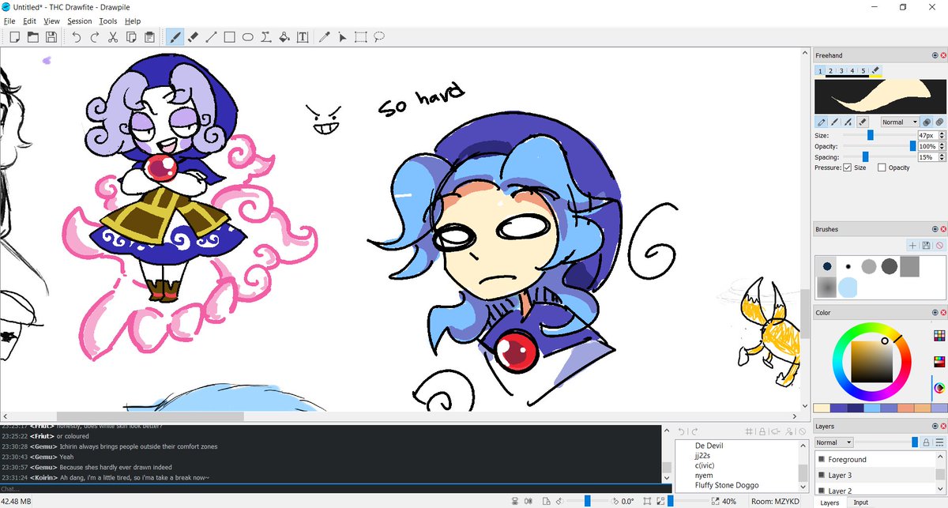Image resolution: width=948 pixels, height=508 pixels.
Task: Delete the selected brush preset
Action: tap(939, 246)
